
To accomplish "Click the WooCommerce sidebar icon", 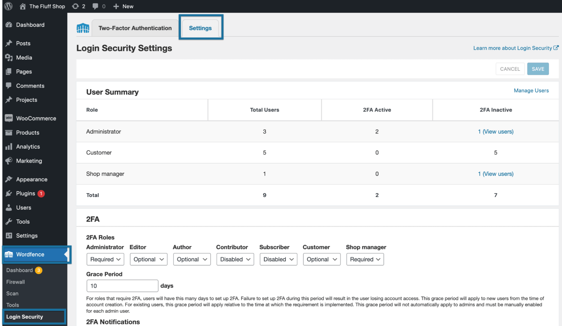I will 9,118.
